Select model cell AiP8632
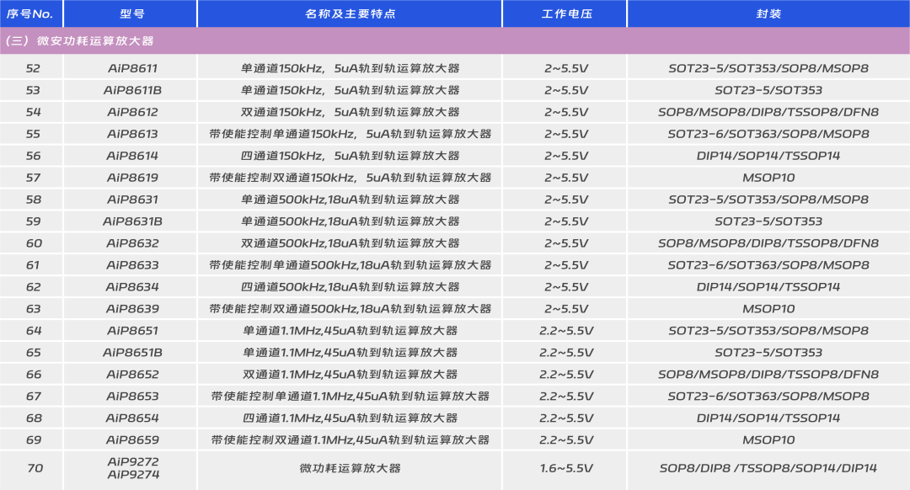 click(132, 243)
